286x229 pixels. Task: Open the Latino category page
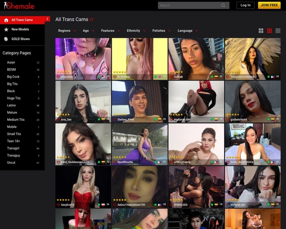pyautogui.click(x=12, y=105)
